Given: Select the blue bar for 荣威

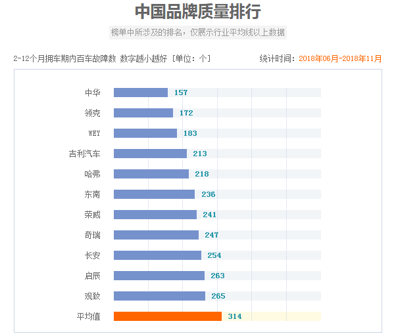Looking at the screenshot, I should pyautogui.click(x=155, y=215).
